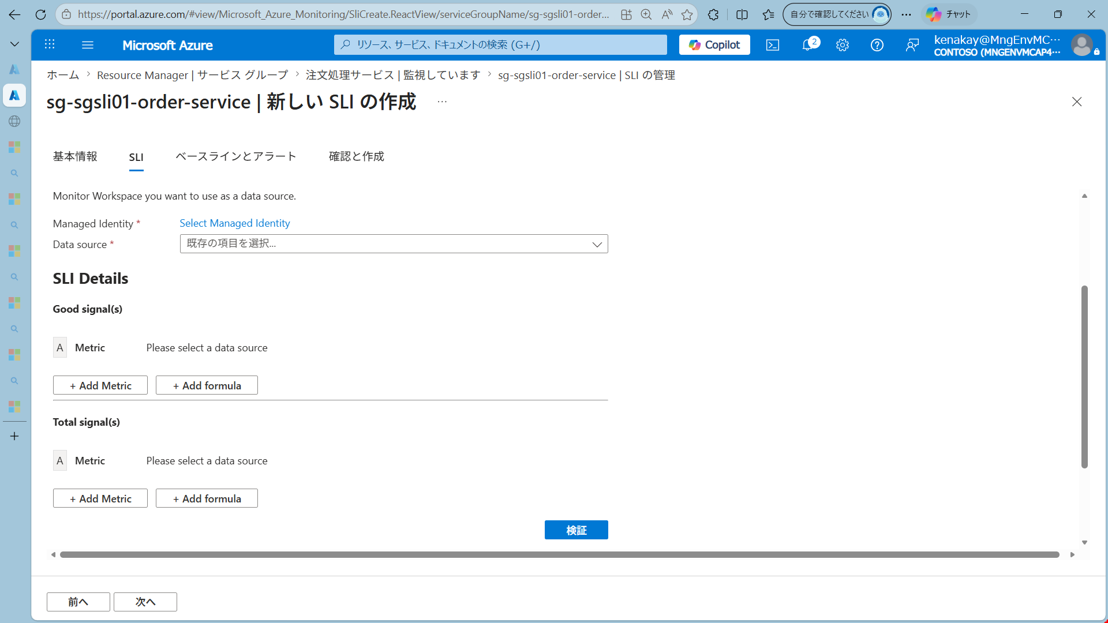Open the portal settings gear
Screen dimensions: 1108x623
coord(843,44)
